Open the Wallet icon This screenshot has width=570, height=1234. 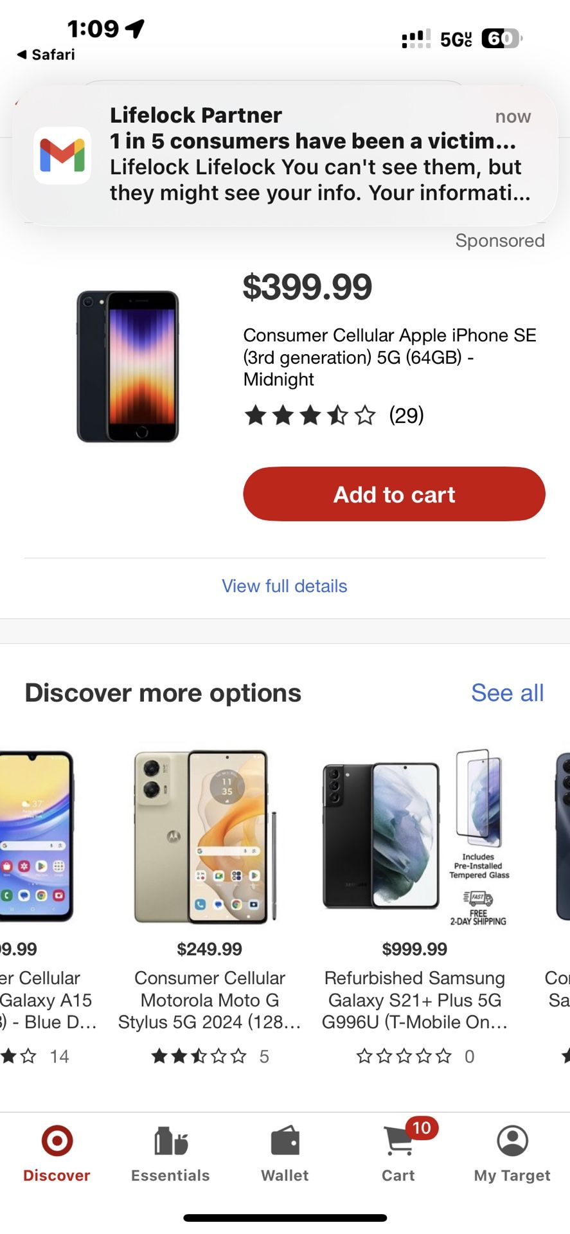(285, 1141)
